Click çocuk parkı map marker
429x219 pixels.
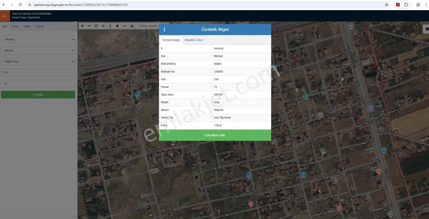pos(306,96)
